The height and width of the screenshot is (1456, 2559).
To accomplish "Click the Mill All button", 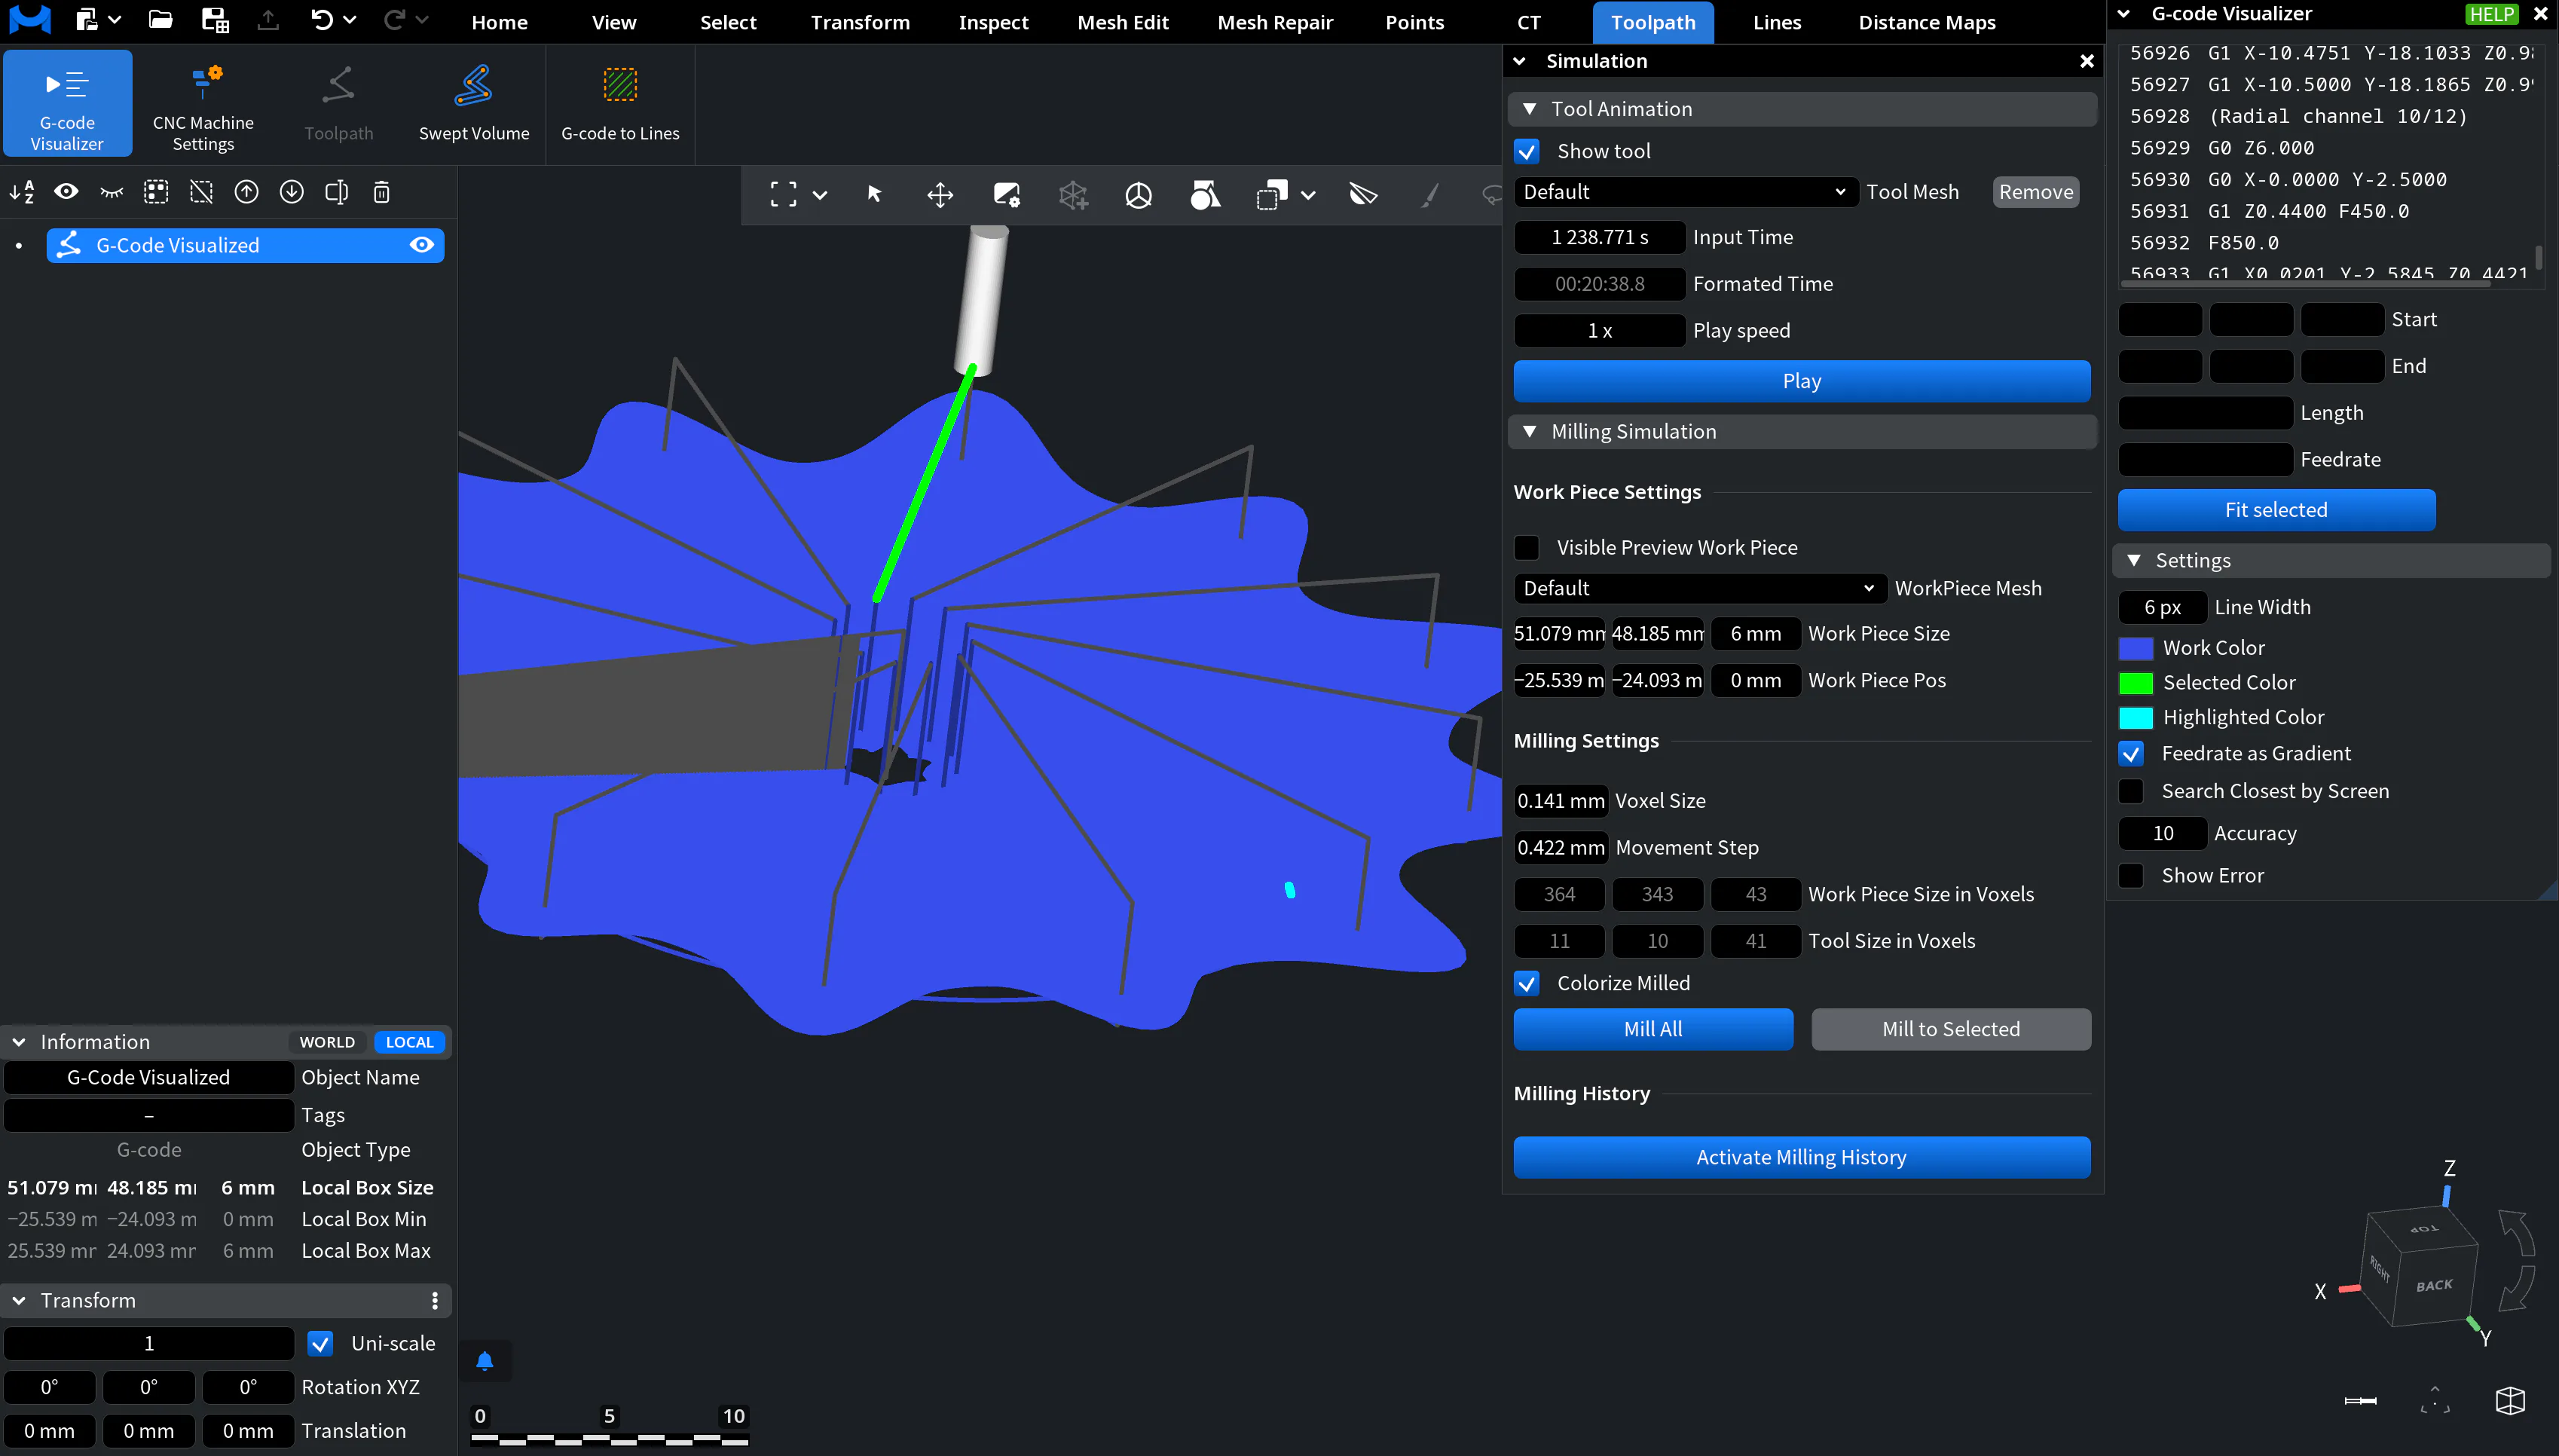I will click(1652, 1029).
